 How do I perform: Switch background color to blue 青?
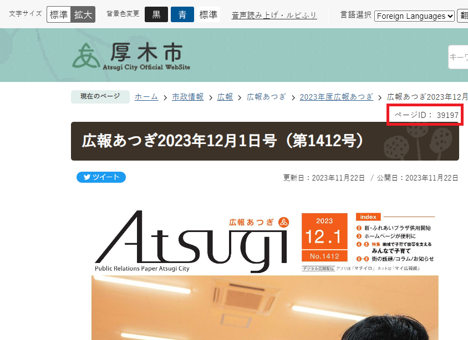tap(182, 15)
